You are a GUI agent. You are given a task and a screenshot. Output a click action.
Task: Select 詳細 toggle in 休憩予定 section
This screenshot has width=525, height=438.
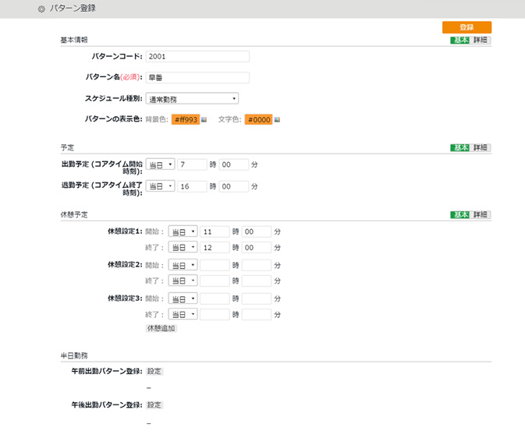481,214
